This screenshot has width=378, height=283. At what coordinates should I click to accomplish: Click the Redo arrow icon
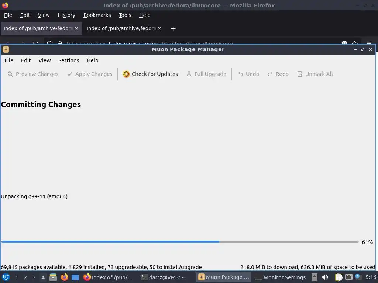click(270, 74)
